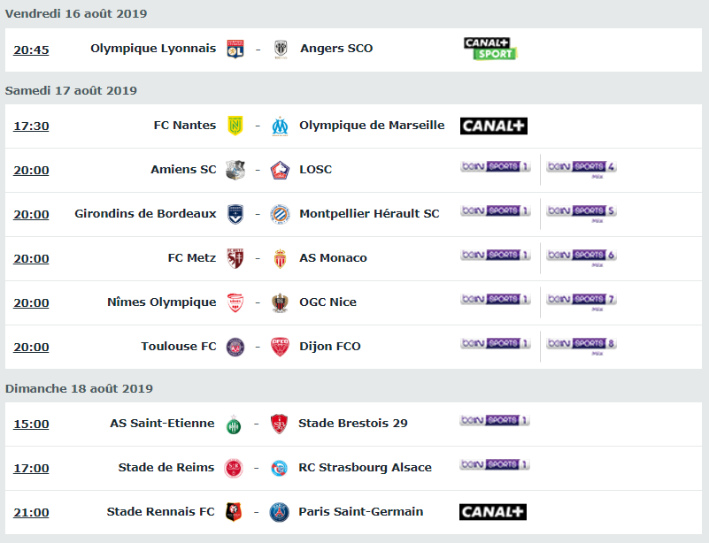Click the Stade Rennais FC crest
This screenshot has height=543, width=709.
(234, 512)
